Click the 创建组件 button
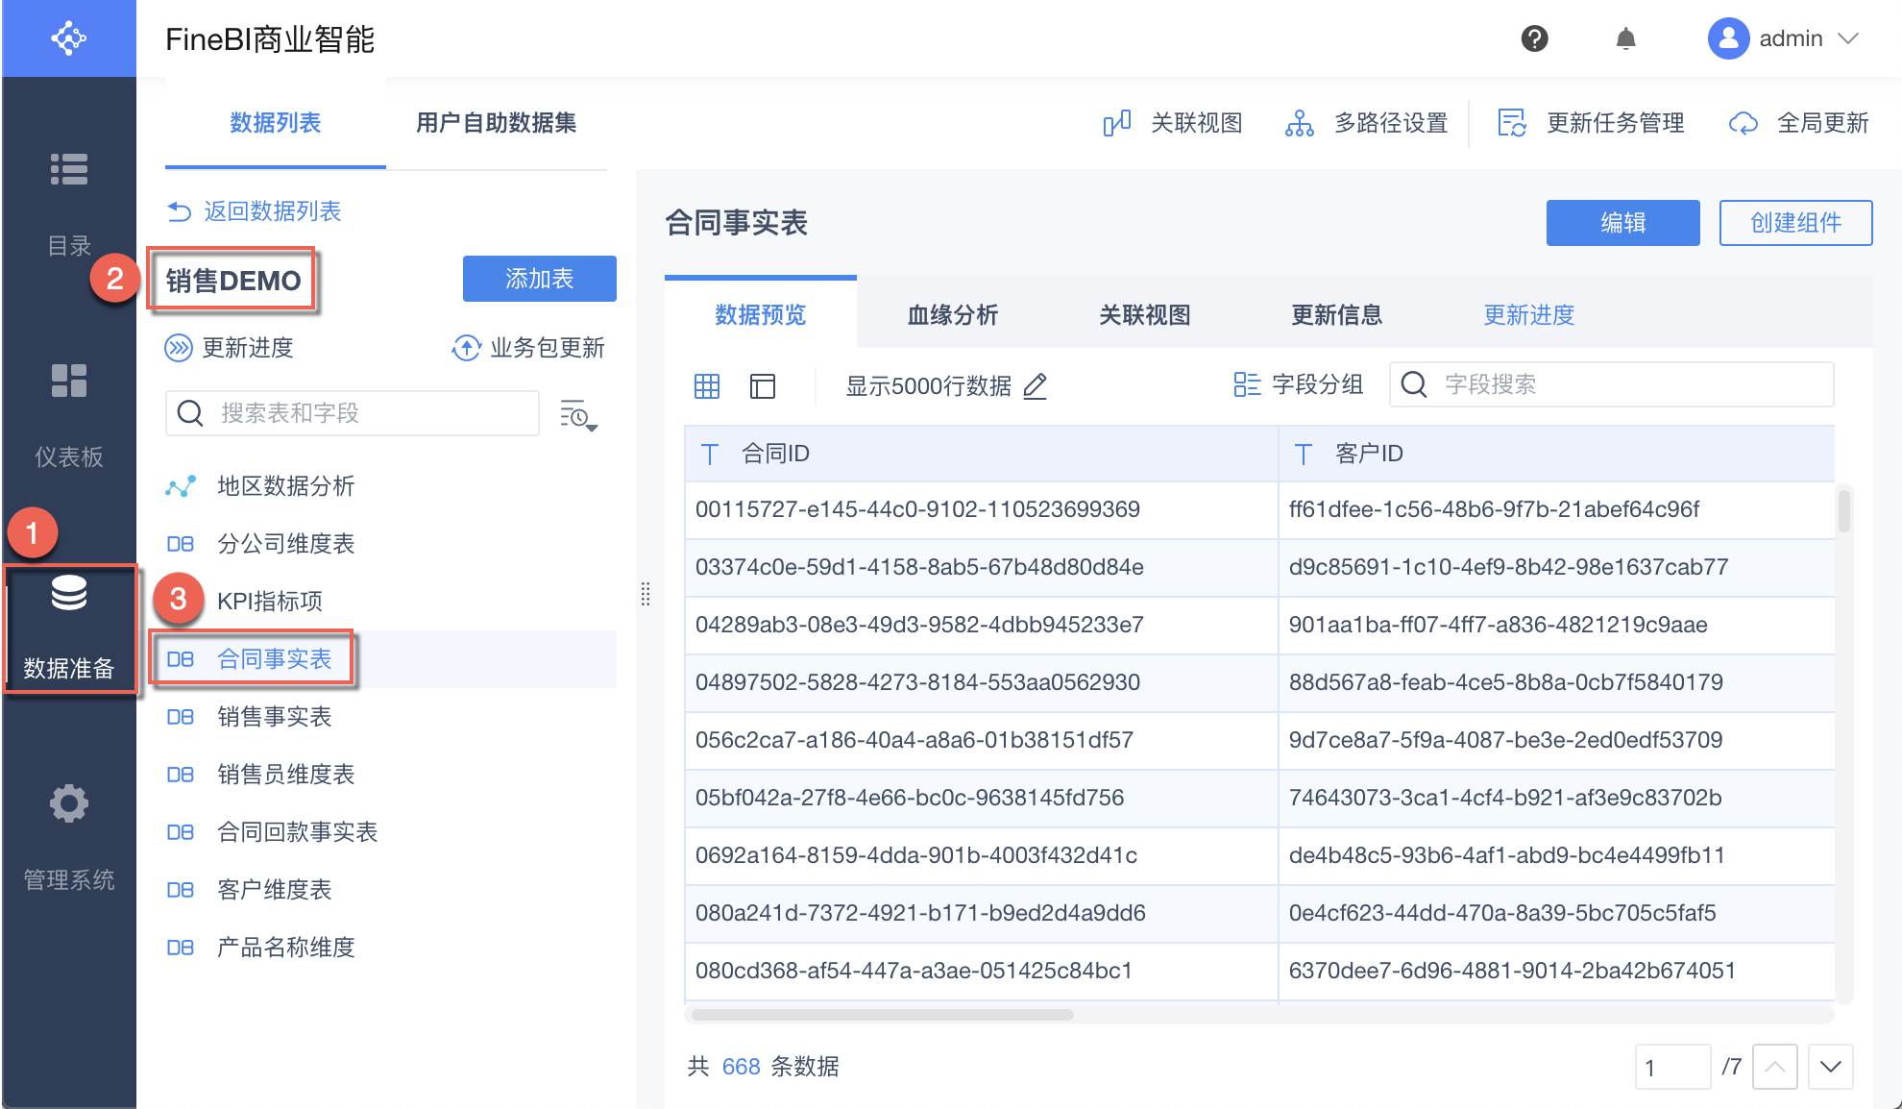This screenshot has width=1902, height=1109. [1796, 223]
